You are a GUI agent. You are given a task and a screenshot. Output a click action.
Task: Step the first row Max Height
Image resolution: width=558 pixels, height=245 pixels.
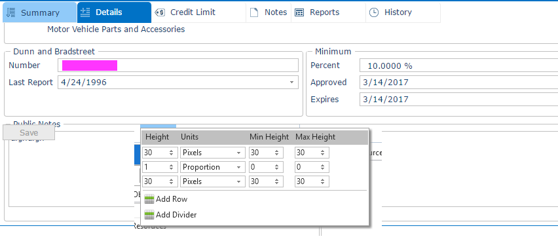click(322, 153)
